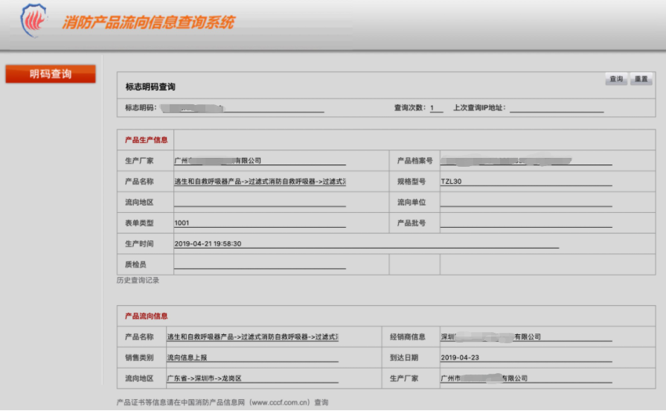Click the 生产时间 field
This screenshot has width=666, height=411.
pos(365,243)
